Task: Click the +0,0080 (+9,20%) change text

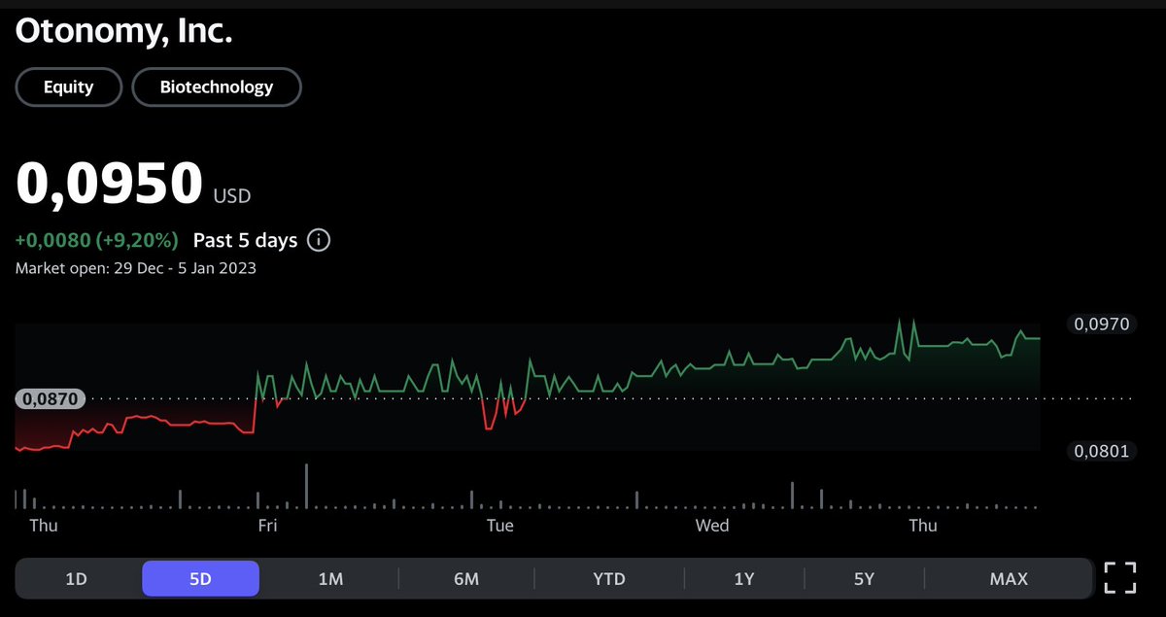Action: point(97,240)
